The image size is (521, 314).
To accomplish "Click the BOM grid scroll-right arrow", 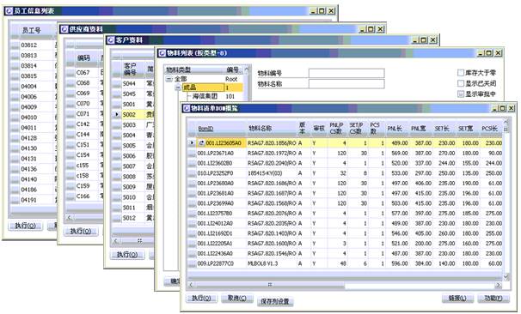I will 498,285.
